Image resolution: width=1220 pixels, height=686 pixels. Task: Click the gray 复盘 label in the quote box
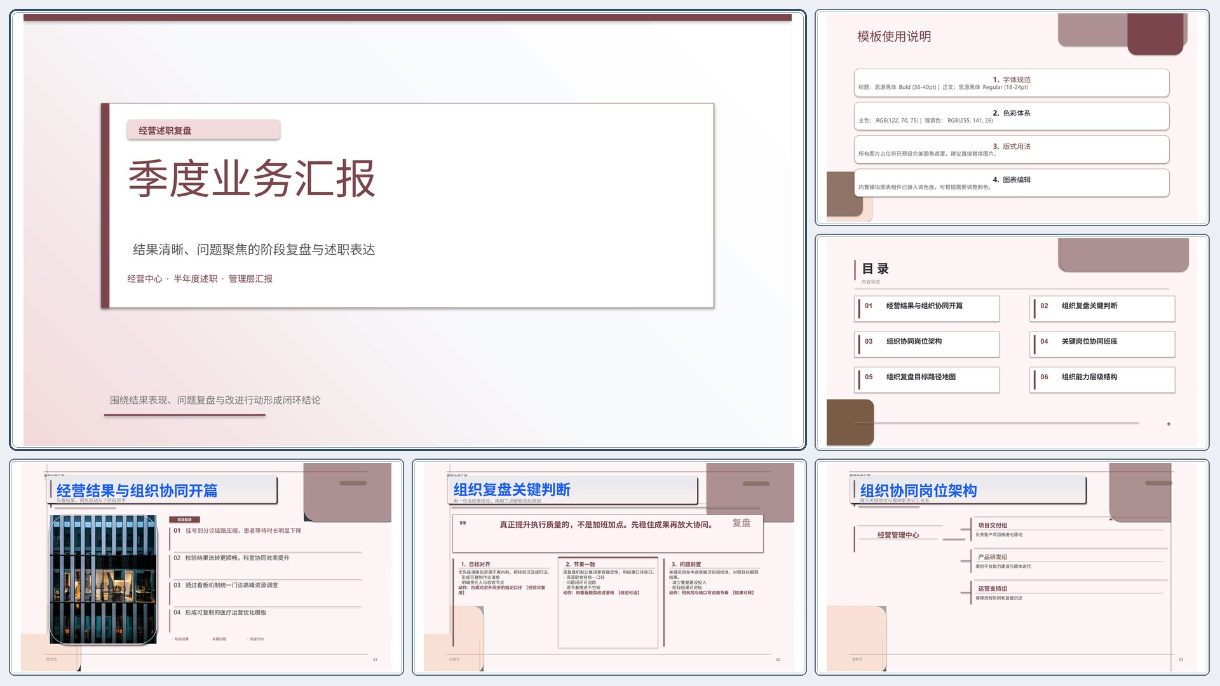pyautogui.click(x=742, y=523)
